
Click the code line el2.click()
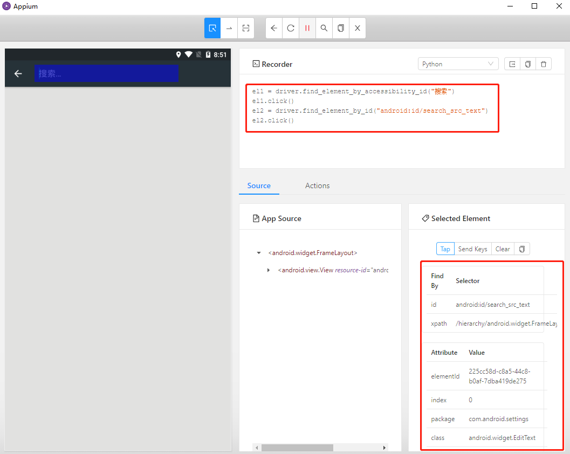(273, 120)
